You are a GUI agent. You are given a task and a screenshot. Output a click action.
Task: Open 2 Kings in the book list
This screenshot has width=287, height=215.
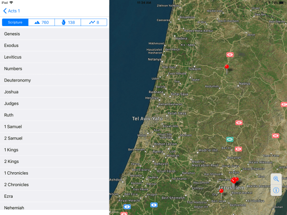click(55, 161)
